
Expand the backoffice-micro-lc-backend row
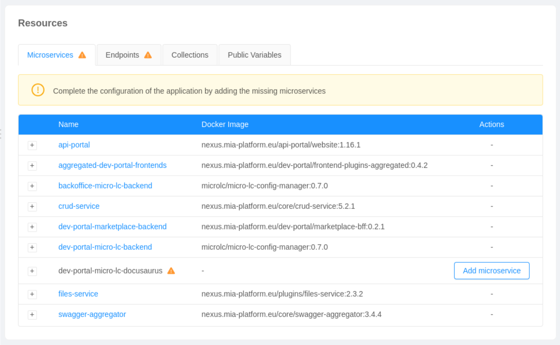[x=32, y=186]
